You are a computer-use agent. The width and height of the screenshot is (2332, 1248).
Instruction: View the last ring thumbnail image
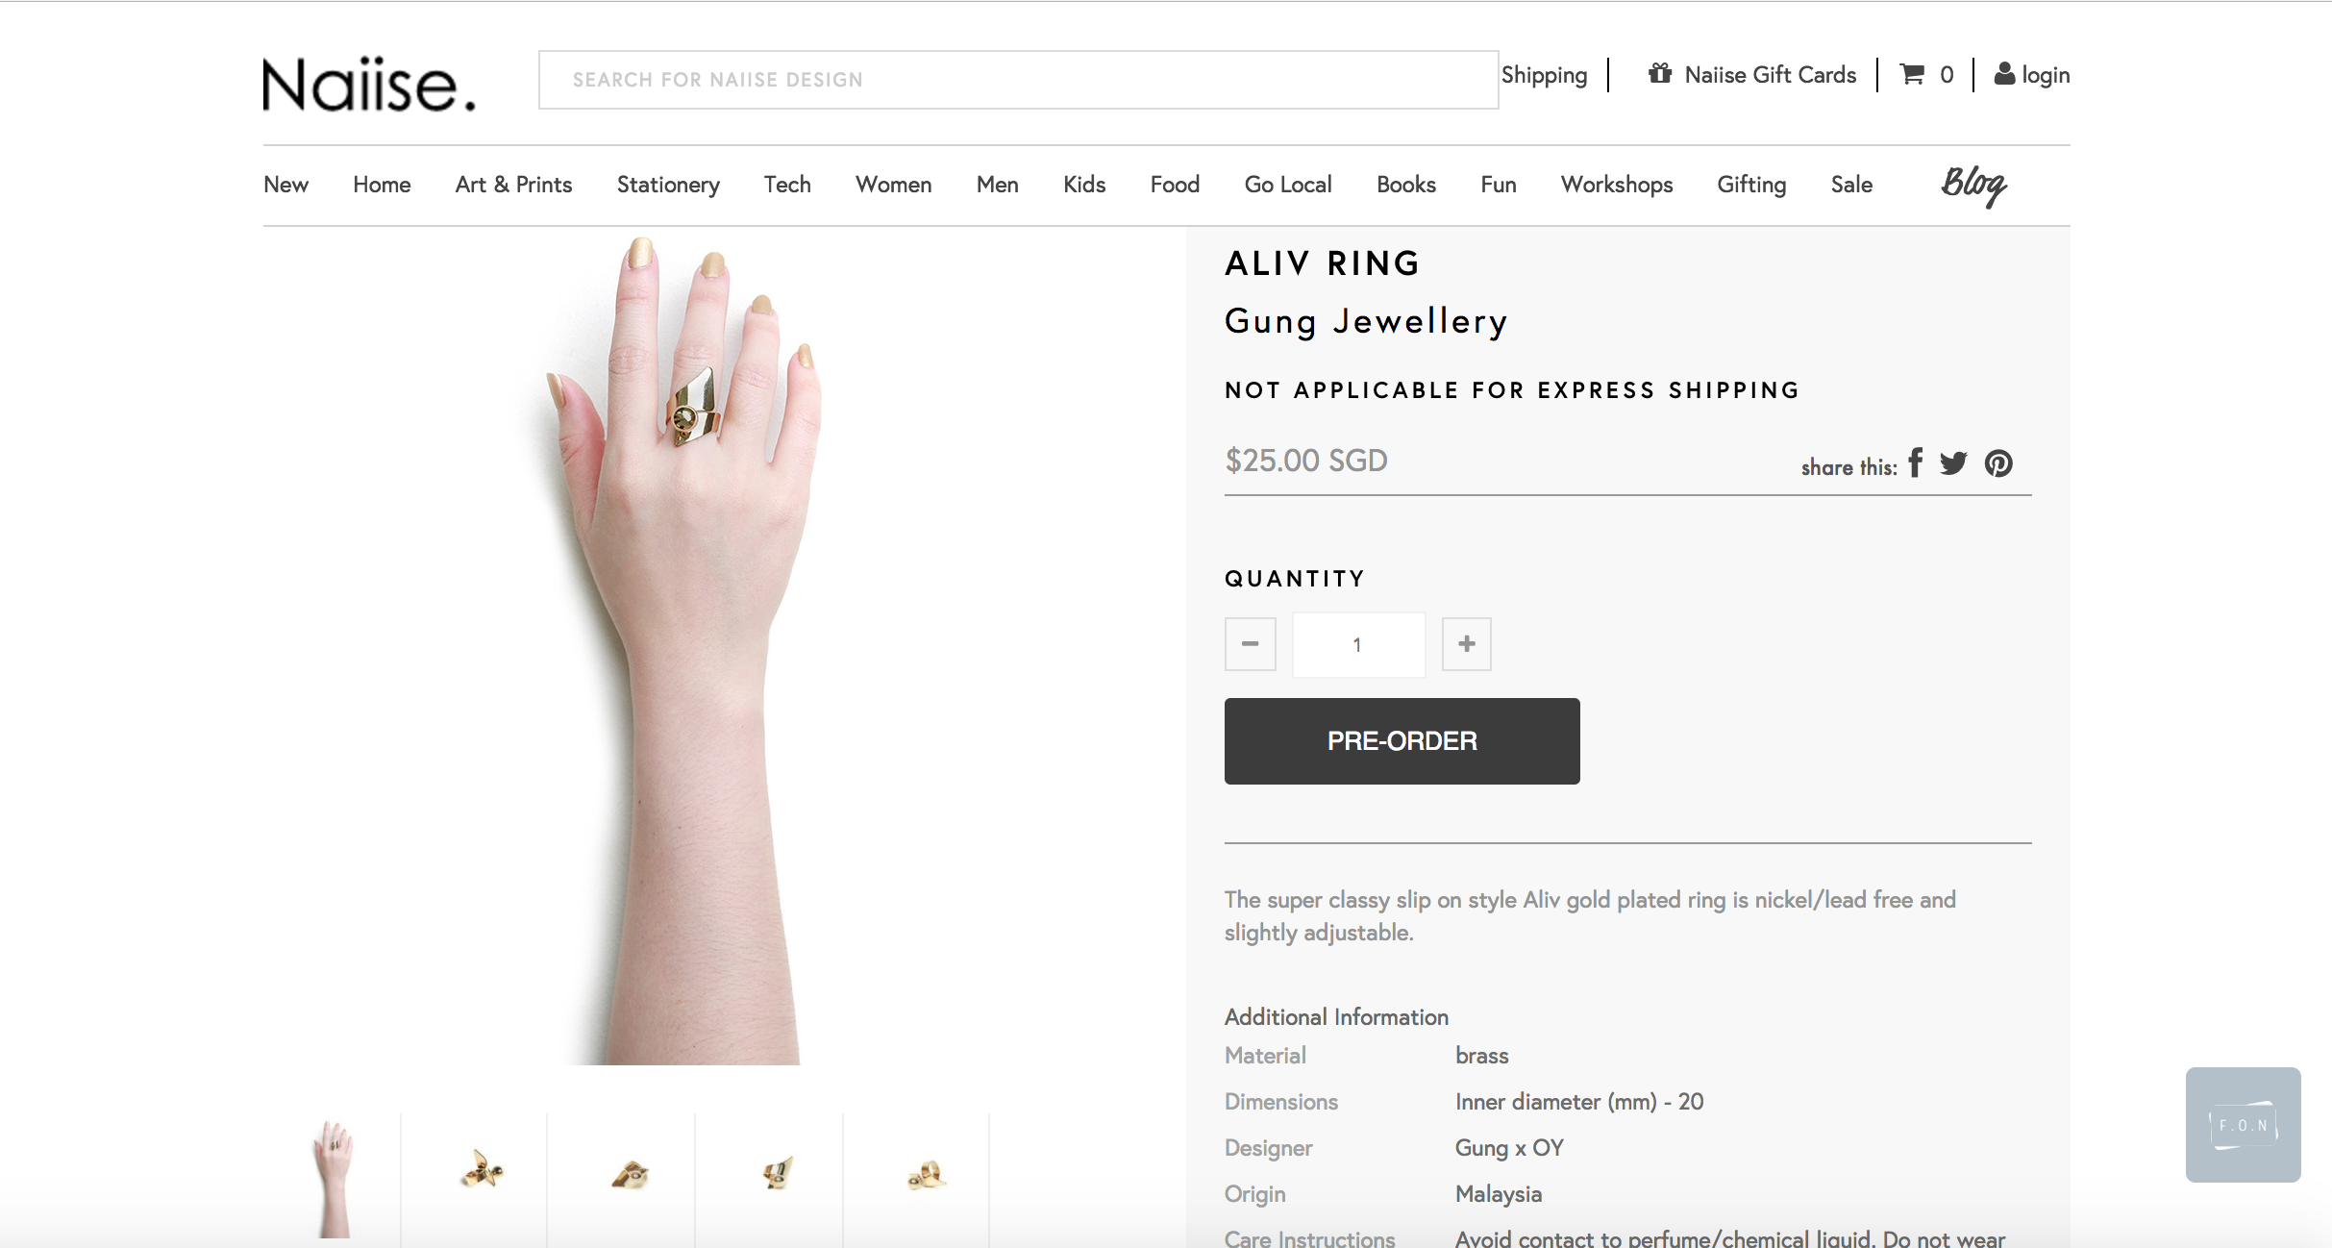(x=926, y=1173)
